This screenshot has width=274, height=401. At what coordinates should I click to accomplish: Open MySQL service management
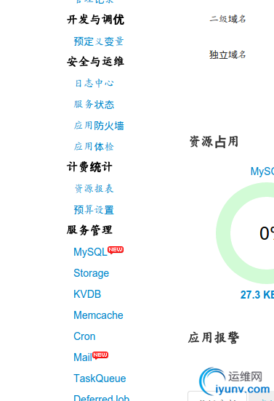(90, 252)
